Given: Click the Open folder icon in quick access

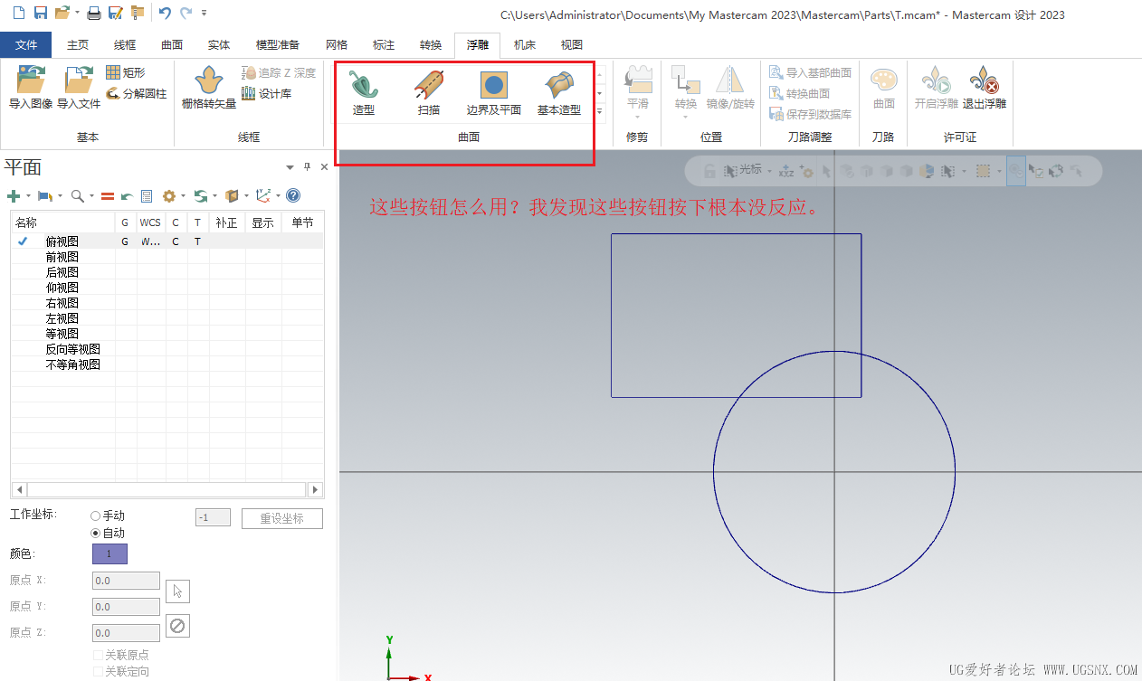Looking at the screenshot, I should (62, 13).
